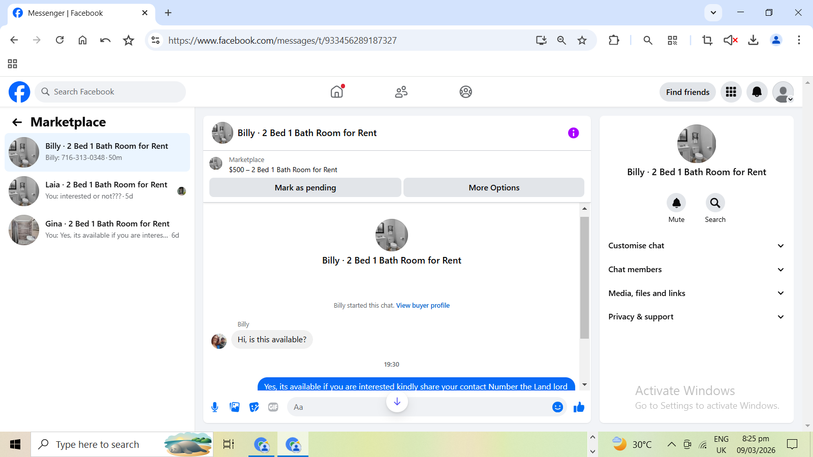
Task: Open browser zoom magnifier icon in address bar
Action: (561, 40)
